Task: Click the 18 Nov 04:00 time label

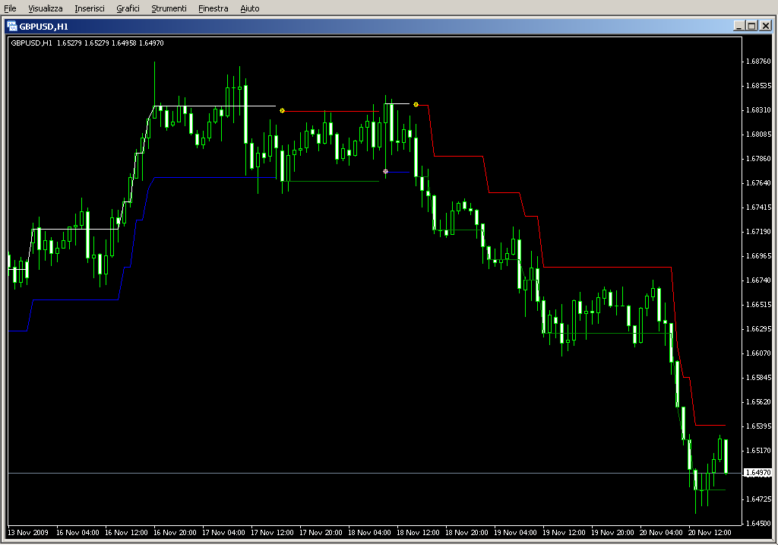Action: (x=369, y=533)
